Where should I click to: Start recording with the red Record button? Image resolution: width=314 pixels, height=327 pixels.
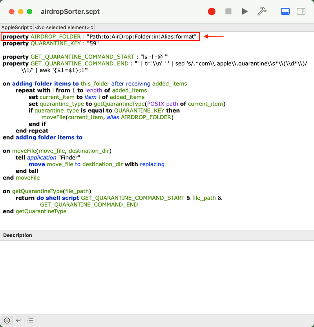[212, 11]
